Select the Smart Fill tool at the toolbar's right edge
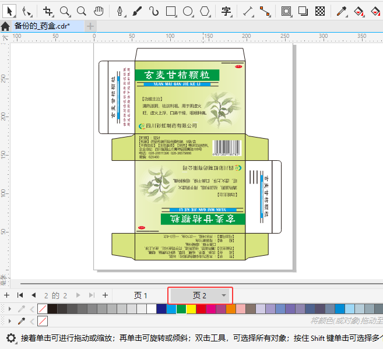This screenshot has height=349, width=383. (375, 11)
